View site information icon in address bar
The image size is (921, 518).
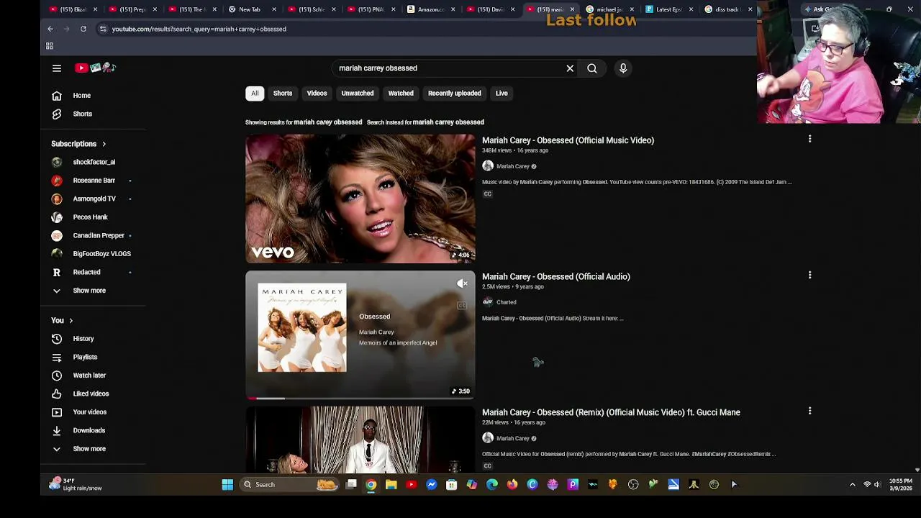click(103, 29)
